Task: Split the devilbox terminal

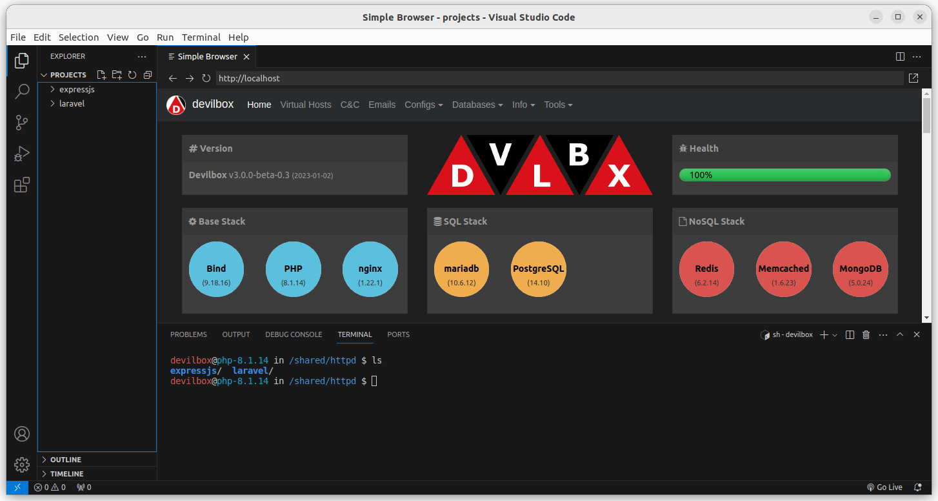Action: pos(850,334)
